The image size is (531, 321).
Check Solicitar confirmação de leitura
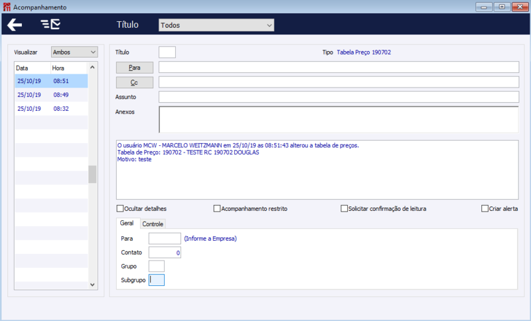coord(344,209)
